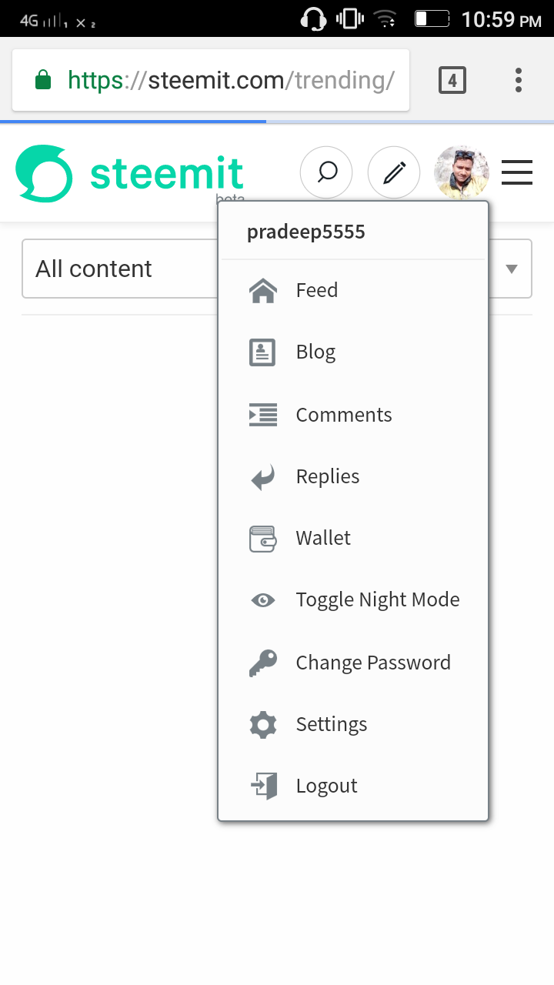Tap the profile avatar picture
This screenshot has width=554, height=985.
tap(462, 172)
